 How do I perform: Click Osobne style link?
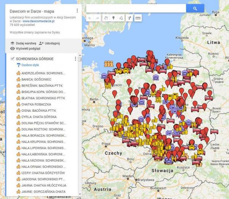[x=30, y=65]
